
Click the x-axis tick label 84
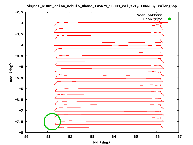pos(114,137)
